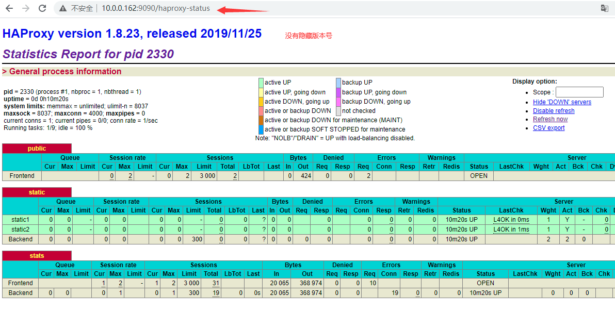Select the stats Frontend row label
Image resolution: width=615 pixels, height=311 pixels.
[21, 283]
